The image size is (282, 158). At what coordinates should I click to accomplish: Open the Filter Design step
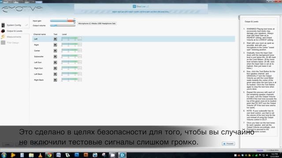[13, 43]
